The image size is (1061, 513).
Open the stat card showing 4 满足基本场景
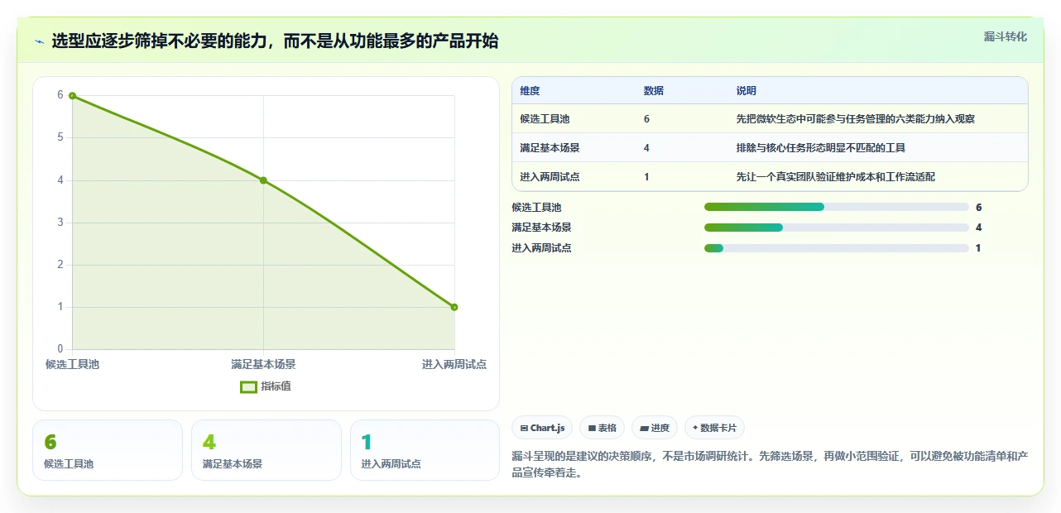[266, 450]
